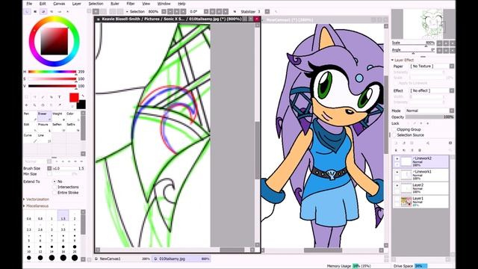This screenshot has height=269, width=478.
Task: Click the red foreground color swatch
Action: [74, 98]
